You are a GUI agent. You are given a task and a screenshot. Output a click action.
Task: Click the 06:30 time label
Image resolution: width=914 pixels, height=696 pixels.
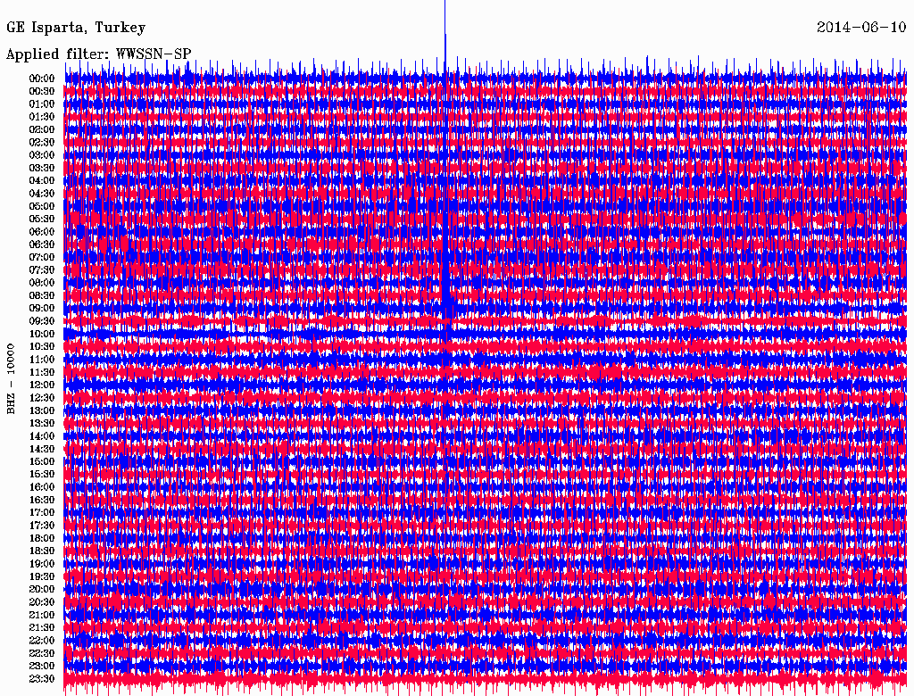(42, 244)
